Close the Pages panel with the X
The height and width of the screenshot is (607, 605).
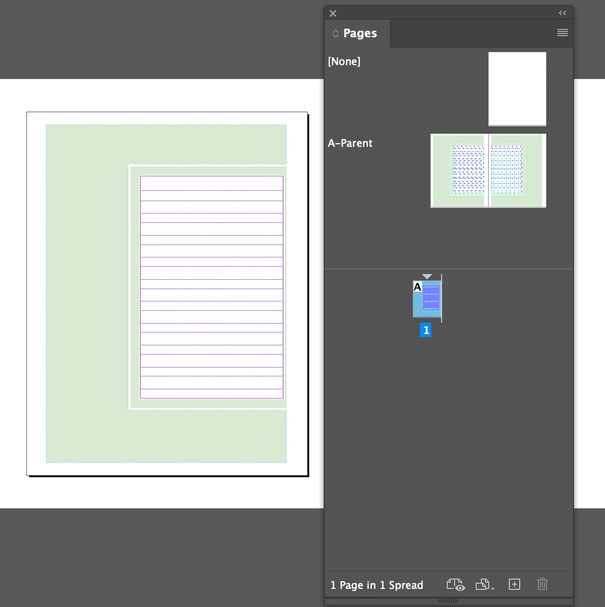[333, 13]
